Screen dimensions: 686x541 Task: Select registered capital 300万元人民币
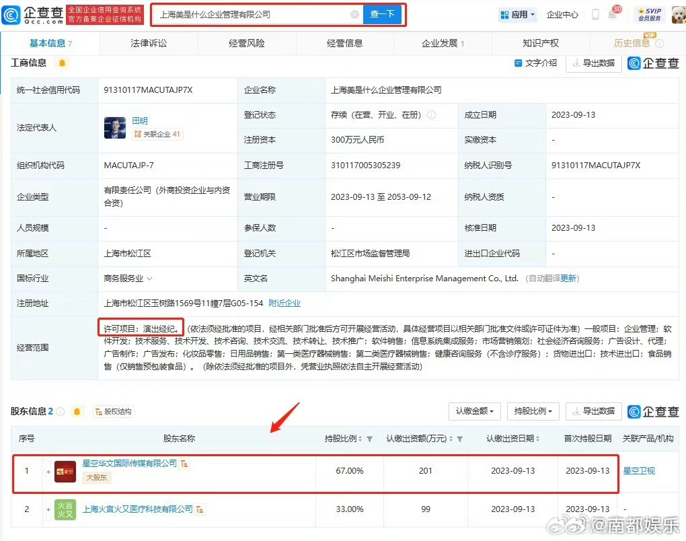tap(357, 140)
